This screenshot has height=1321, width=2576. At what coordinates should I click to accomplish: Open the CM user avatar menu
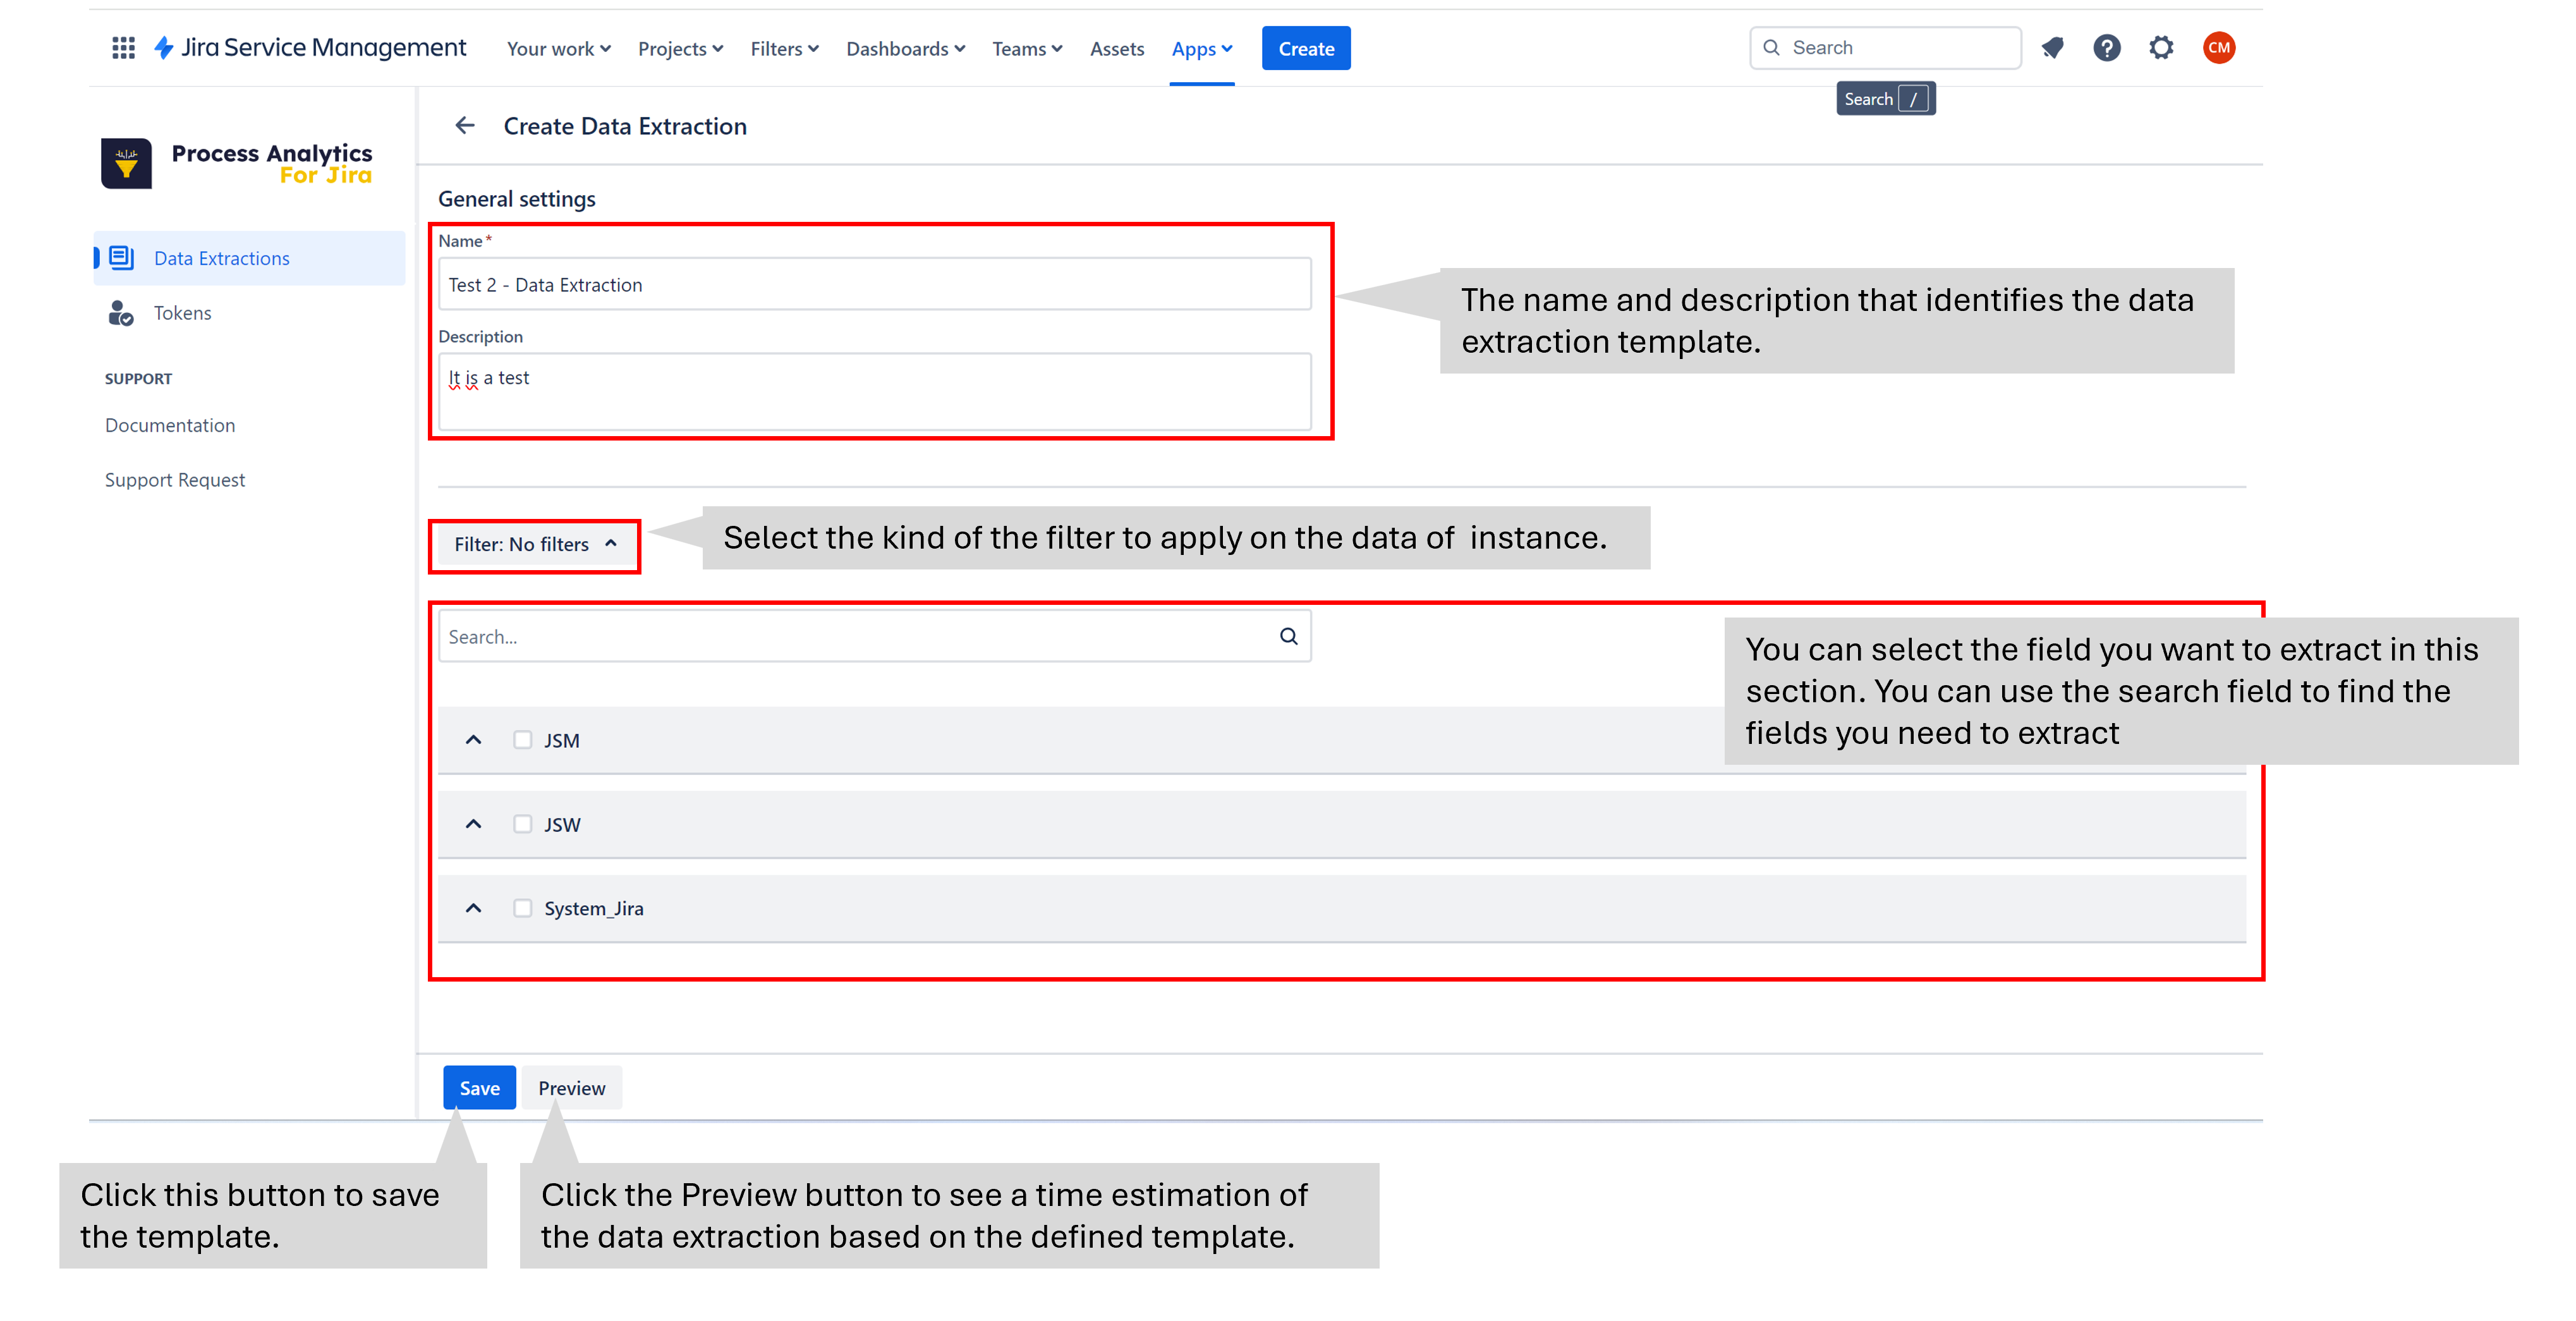tap(2218, 48)
